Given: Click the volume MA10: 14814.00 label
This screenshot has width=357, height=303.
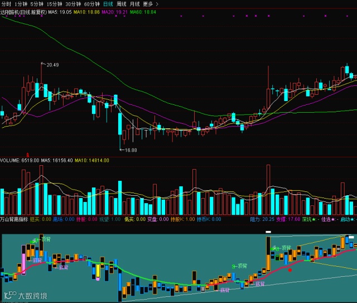Looking at the screenshot, I should pos(91,160).
